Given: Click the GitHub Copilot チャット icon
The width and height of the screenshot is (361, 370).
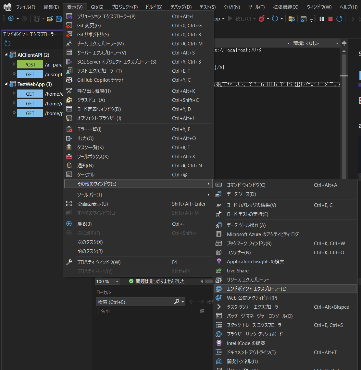Looking at the screenshot, I should pos(69,80).
